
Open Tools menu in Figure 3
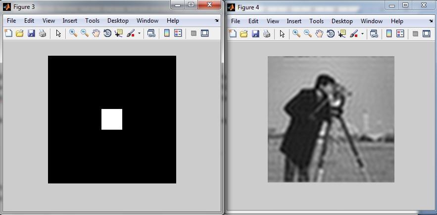[x=92, y=21]
